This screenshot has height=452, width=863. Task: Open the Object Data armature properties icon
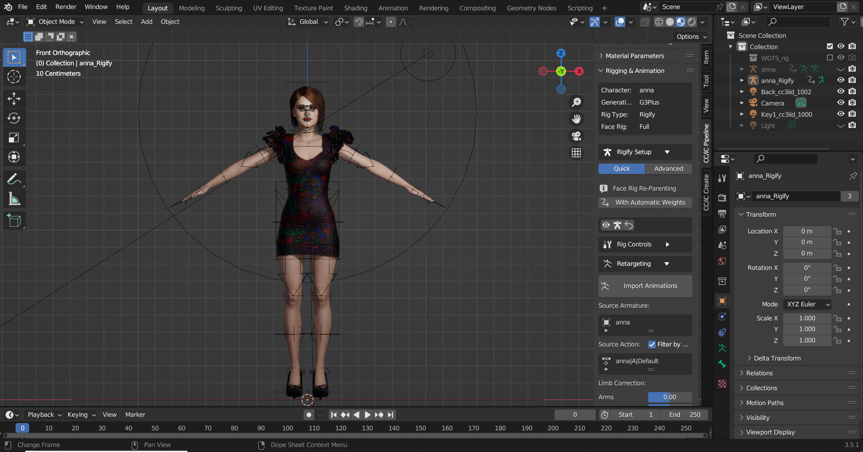click(x=722, y=348)
